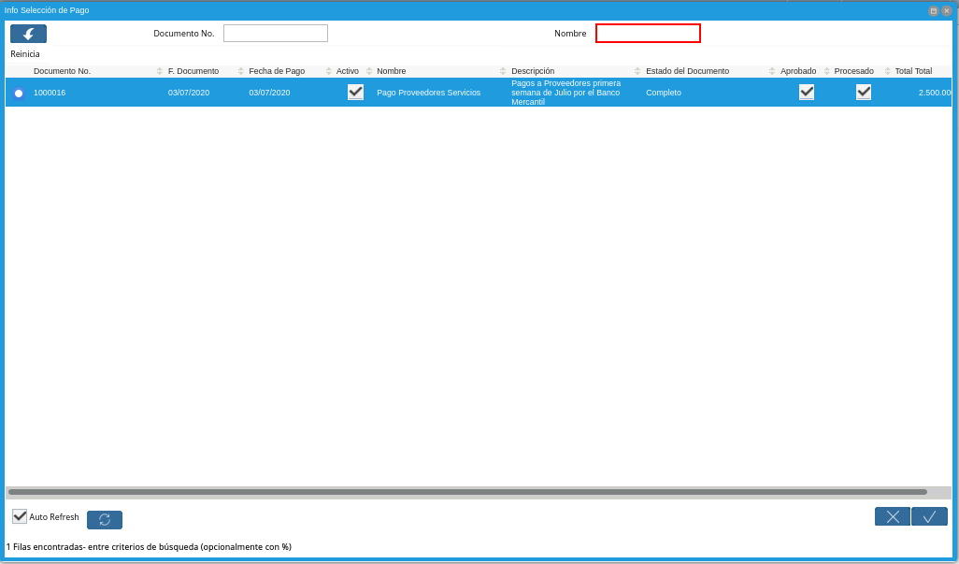This screenshot has height=564, width=959.
Task: Toggle the Aprobado checkbox in the row
Action: pyautogui.click(x=807, y=92)
